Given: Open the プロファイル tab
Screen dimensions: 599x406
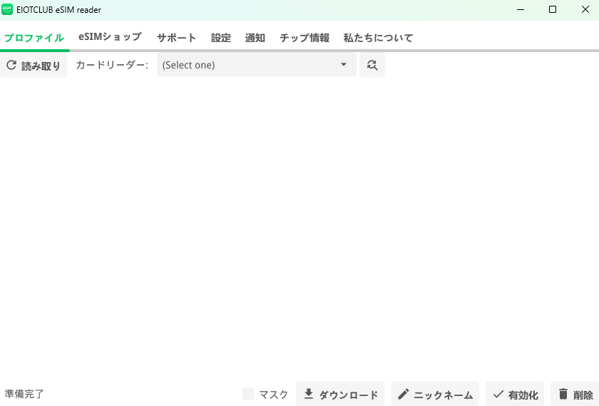Looking at the screenshot, I should (34, 38).
